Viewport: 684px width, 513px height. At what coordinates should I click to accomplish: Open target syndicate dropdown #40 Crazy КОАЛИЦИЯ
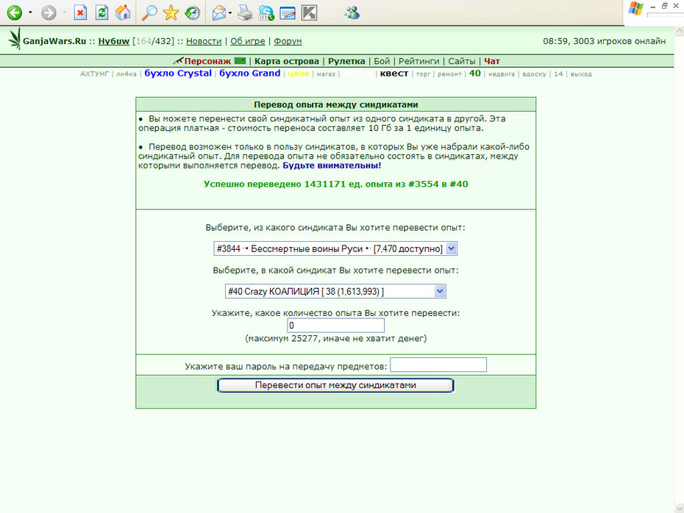coord(335,291)
